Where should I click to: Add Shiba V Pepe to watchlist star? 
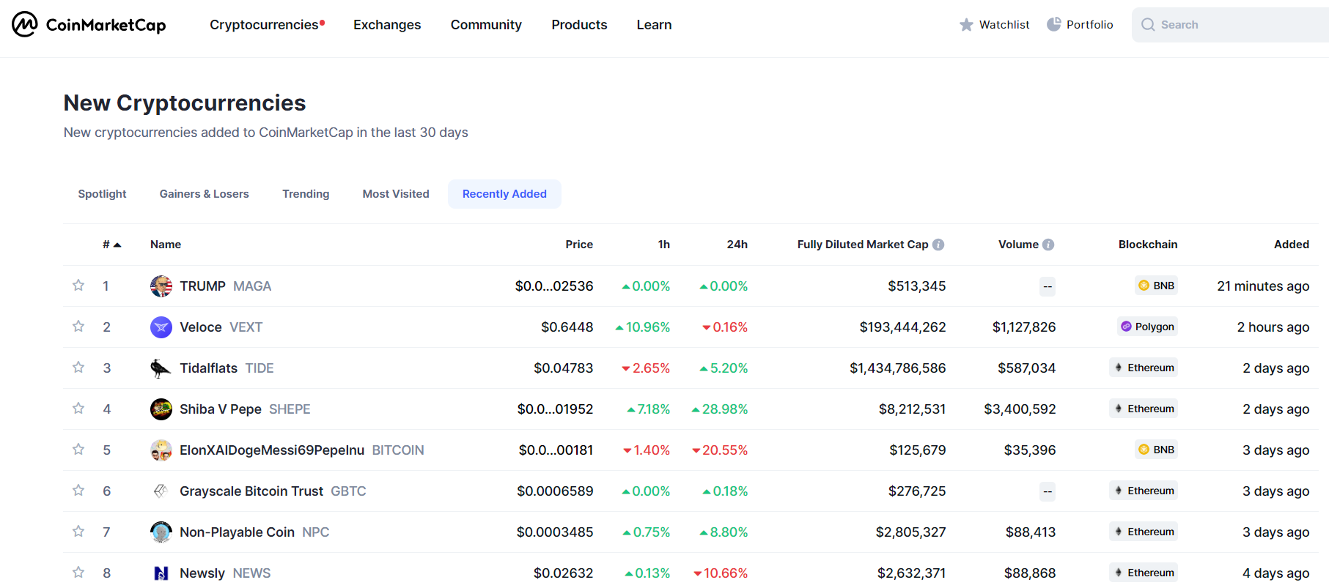78,408
